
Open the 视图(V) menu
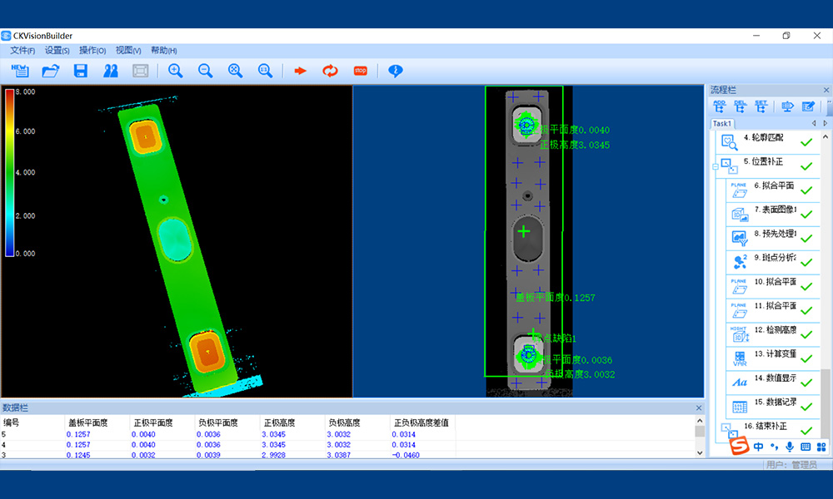[x=128, y=51]
